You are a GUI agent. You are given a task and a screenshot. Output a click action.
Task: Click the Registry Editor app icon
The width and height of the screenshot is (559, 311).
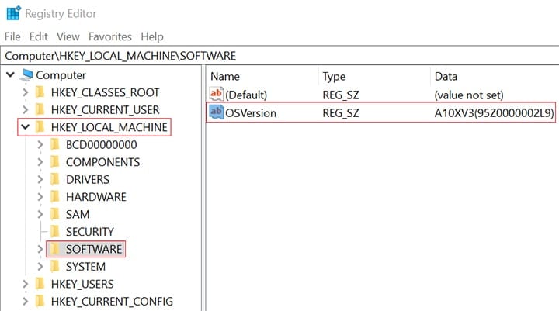tap(14, 13)
